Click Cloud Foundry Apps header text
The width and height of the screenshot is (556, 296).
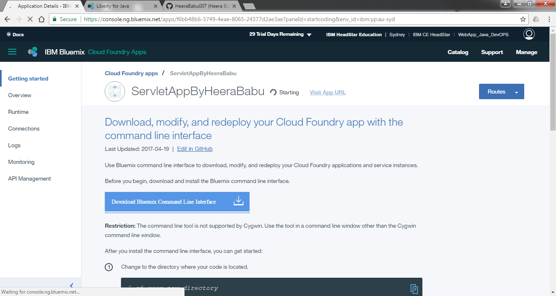click(117, 52)
